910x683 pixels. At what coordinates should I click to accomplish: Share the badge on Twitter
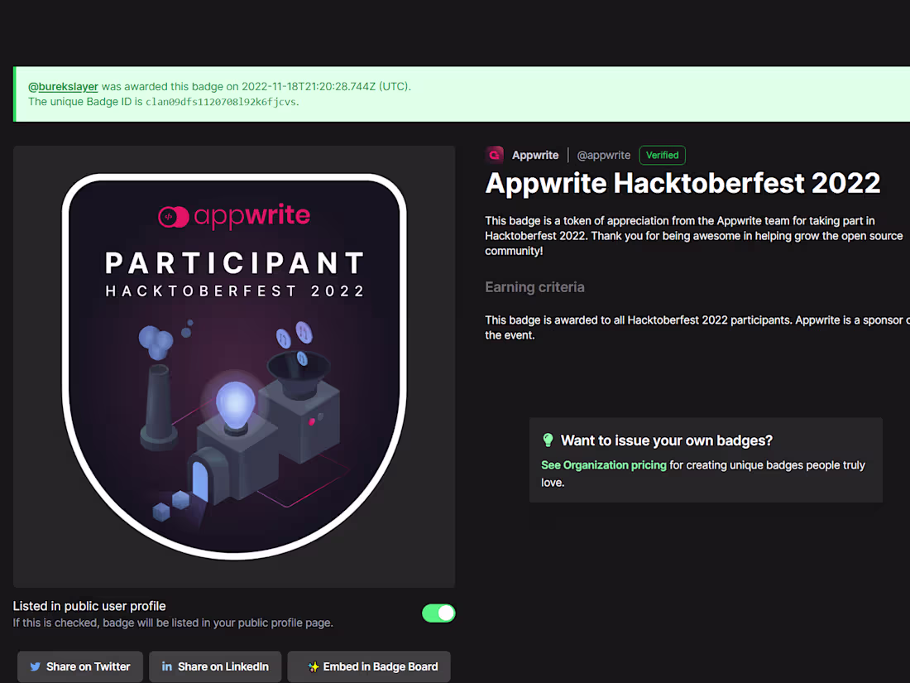80,666
